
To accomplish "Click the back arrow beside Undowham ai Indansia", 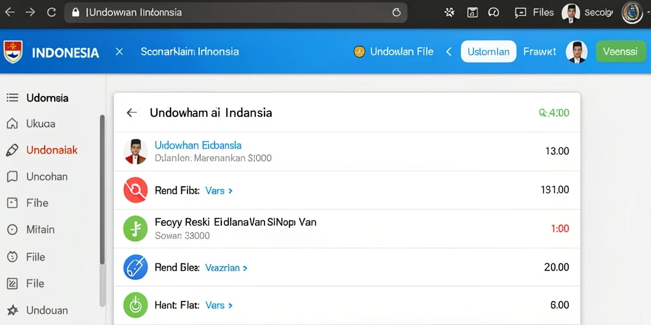I will [x=132, y=112].
